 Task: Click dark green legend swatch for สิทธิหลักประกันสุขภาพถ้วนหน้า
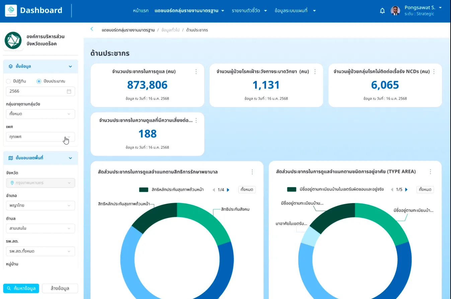tap(144, 190)
